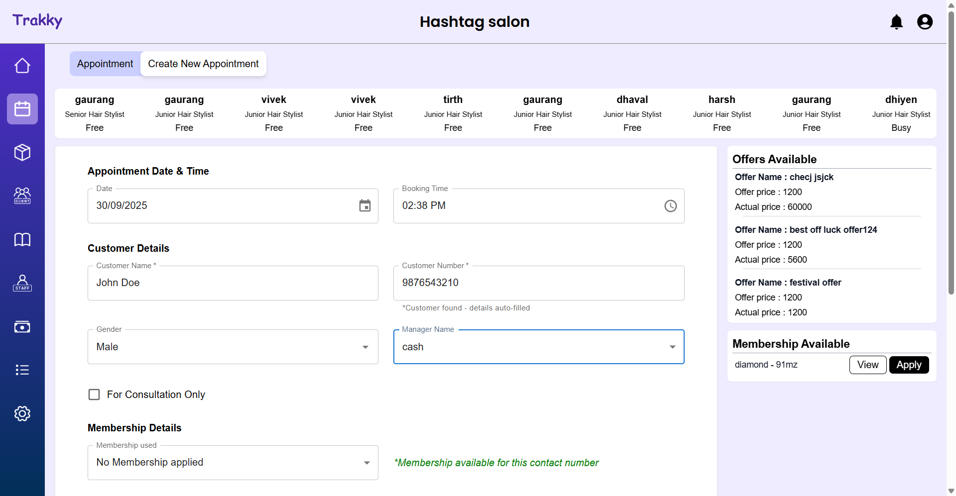Image resolution: width=956 pixels, height=496 pixels.
Task: Open the user profile account icon
Action: [x=925, y=22]
